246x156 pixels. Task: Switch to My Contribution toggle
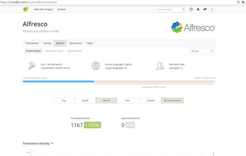[173, 100]
